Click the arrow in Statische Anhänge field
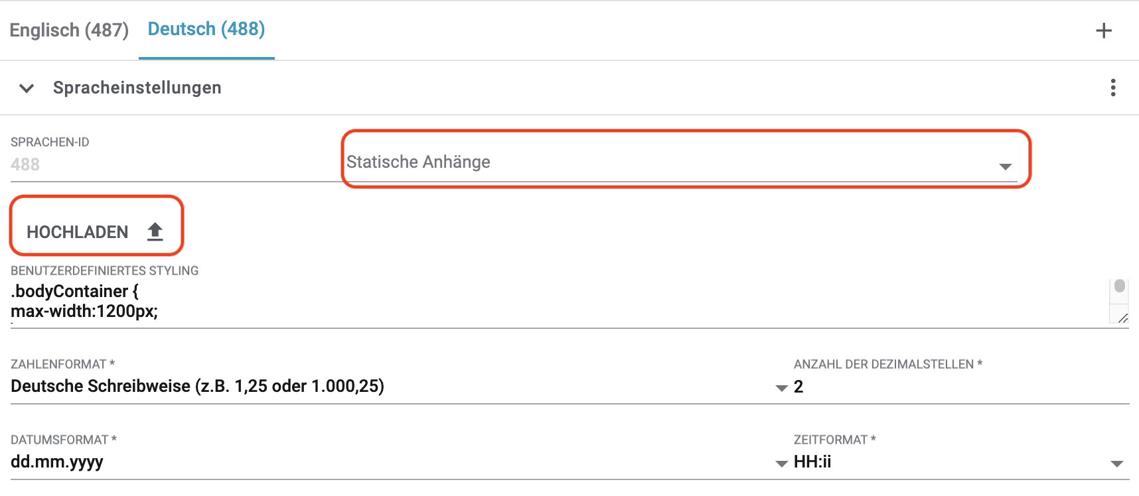The image size is (1139, 496). 1005,166
